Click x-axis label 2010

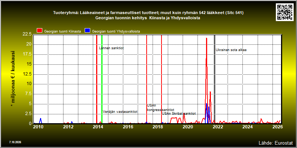pyautogui.click(x=39, y=127)
